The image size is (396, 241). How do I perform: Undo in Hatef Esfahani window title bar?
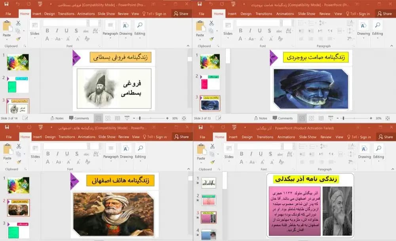click(x=18, y=127)
